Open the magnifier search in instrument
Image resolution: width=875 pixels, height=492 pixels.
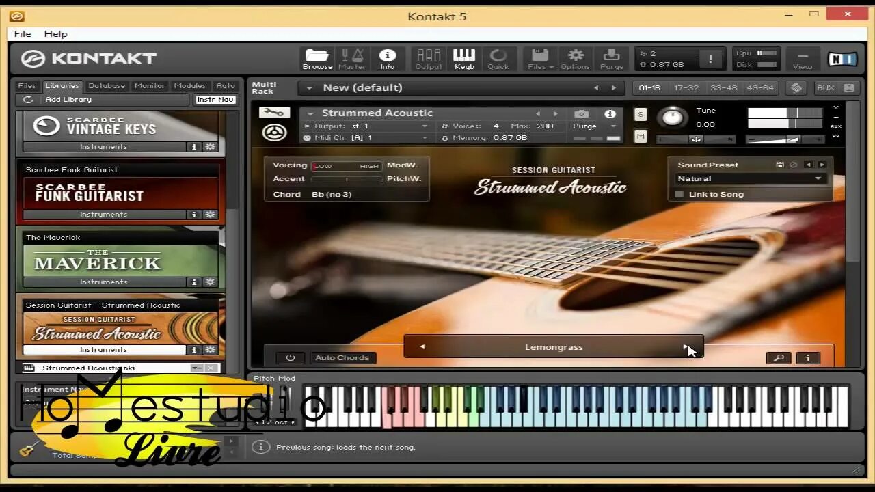779,358
